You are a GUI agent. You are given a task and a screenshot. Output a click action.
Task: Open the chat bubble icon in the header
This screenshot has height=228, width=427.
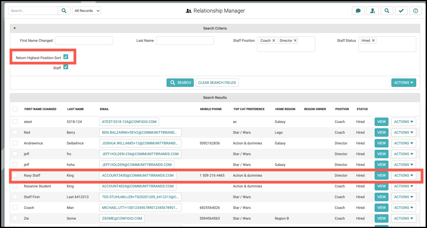(x=358, y=11)
